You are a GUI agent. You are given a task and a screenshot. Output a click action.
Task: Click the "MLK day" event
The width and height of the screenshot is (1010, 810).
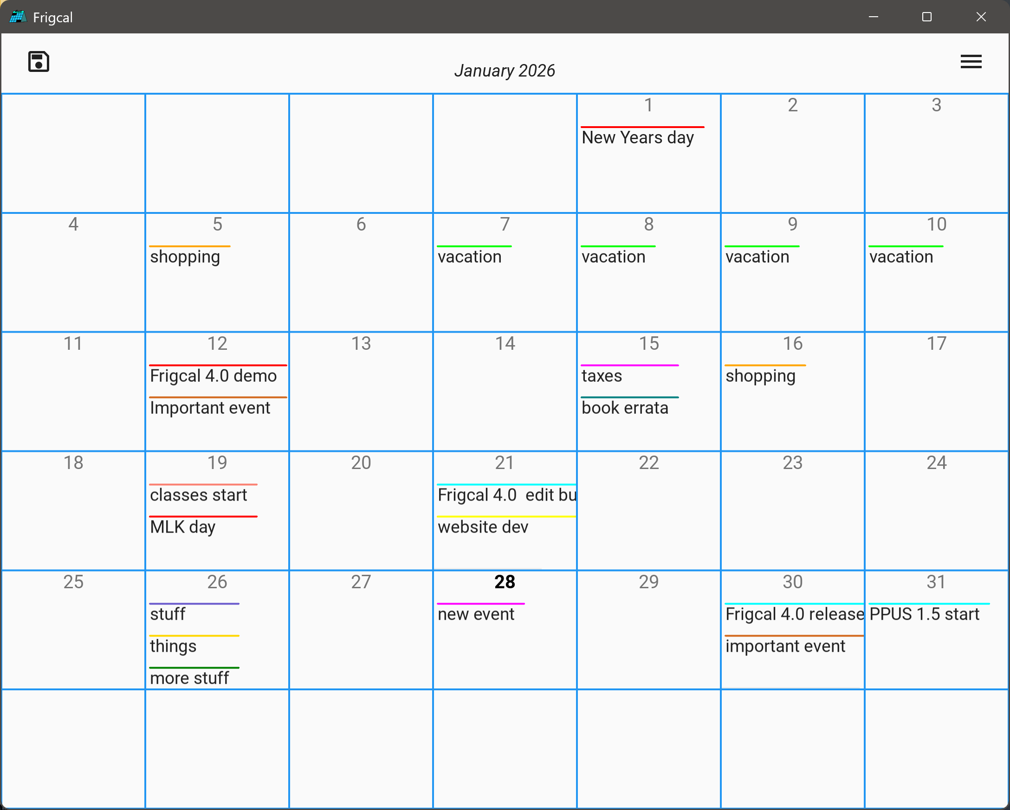pyautogui.click(x=183, y=527)
